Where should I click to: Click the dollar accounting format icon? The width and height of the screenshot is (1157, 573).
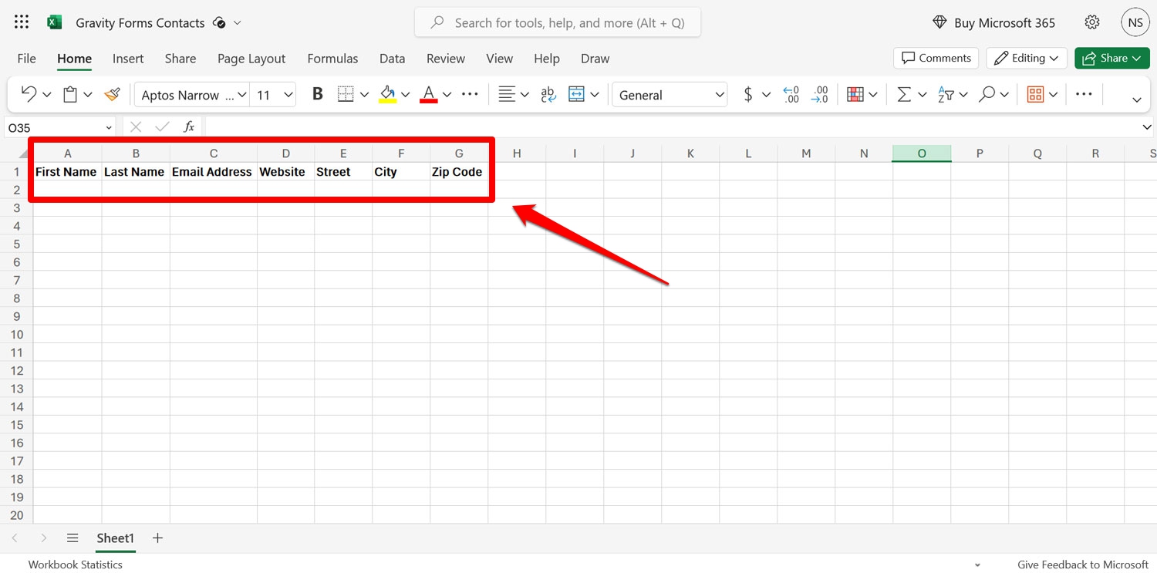pyautogui.click(x=748, y=94)
